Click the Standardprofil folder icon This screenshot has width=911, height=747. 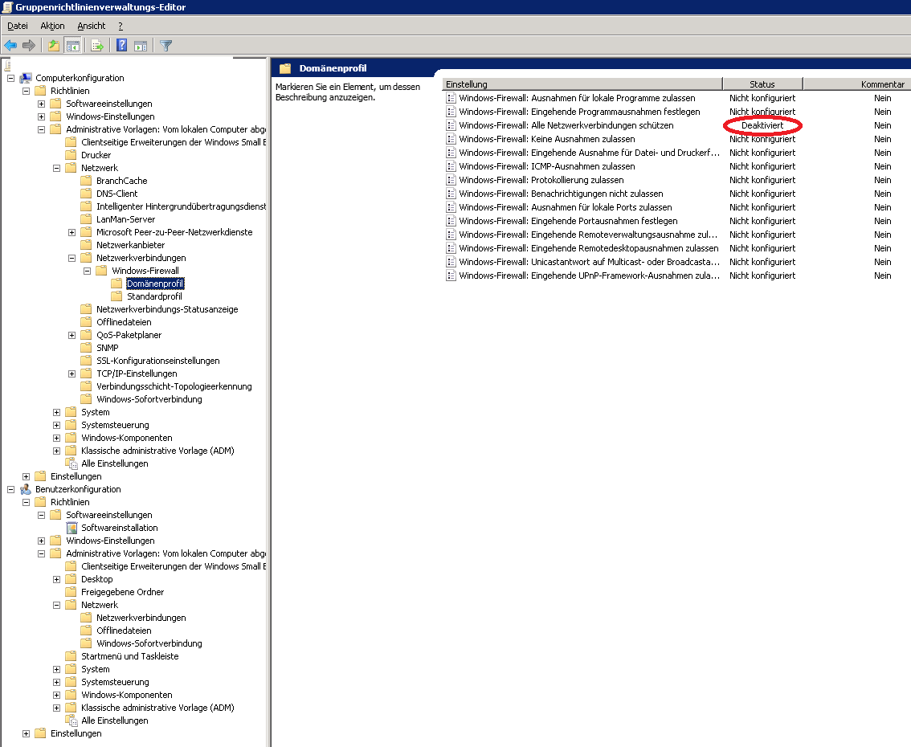[116, 296]
